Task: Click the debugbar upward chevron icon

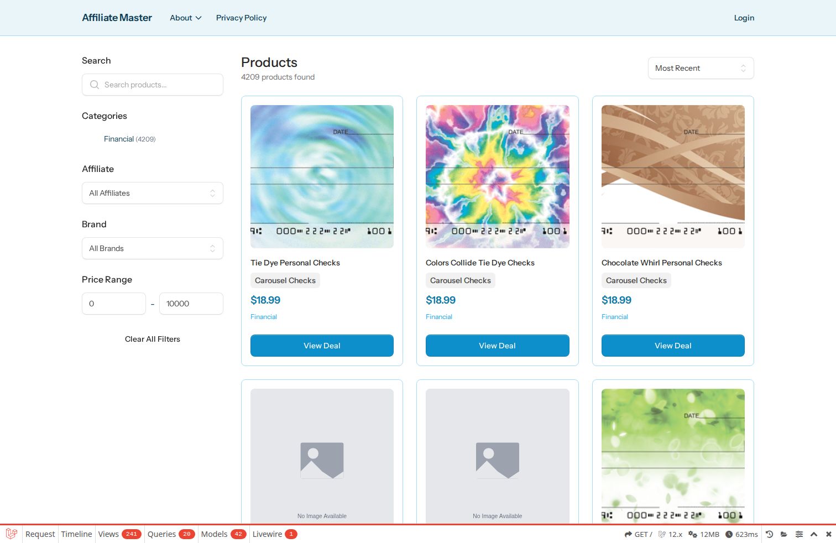Action: [814, 534]
